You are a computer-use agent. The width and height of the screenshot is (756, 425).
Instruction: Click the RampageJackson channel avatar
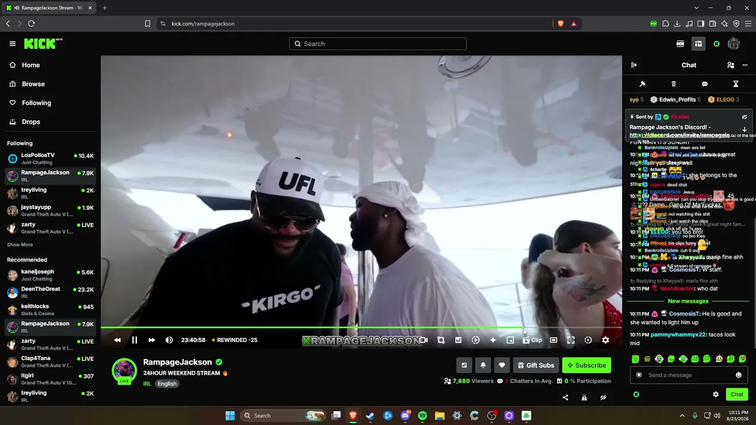coord(124,370)
